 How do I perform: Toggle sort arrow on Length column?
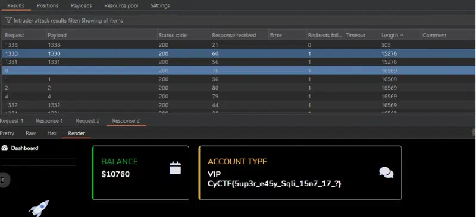click(x=402, y=35)
